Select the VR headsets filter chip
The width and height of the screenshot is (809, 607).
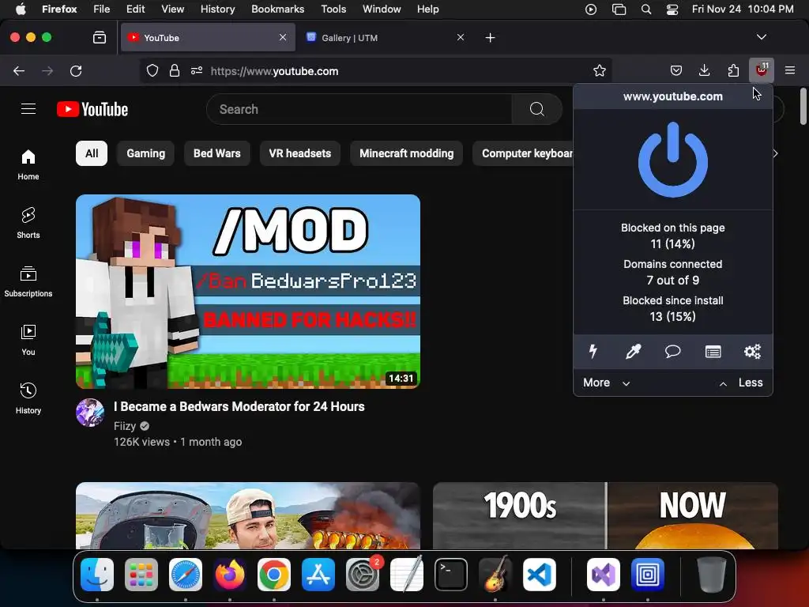[299, 153]
